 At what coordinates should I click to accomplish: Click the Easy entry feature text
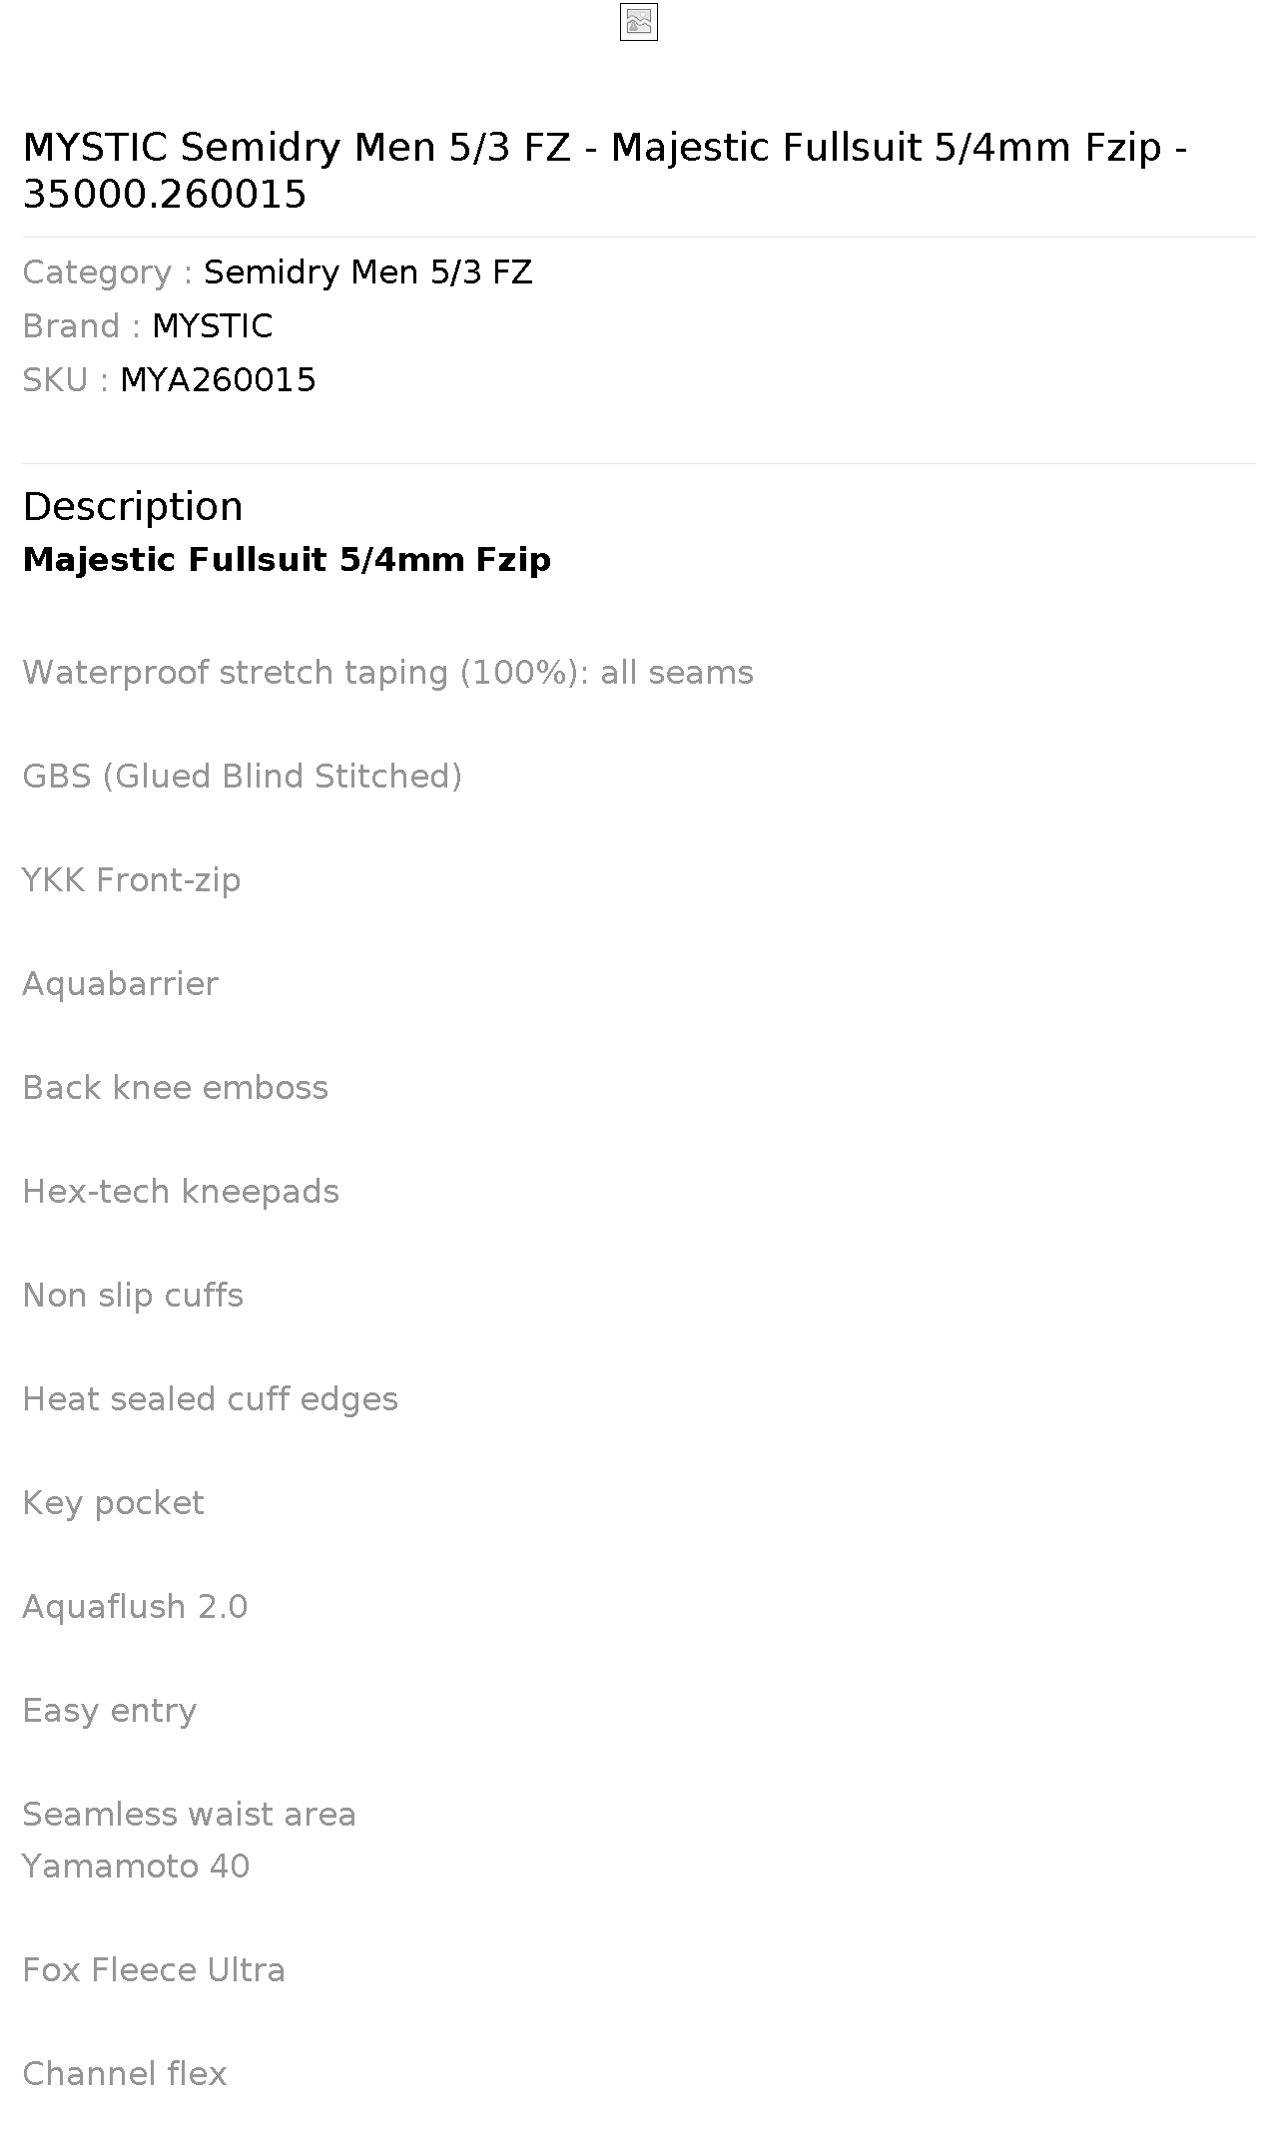[x=110, y=1711]
